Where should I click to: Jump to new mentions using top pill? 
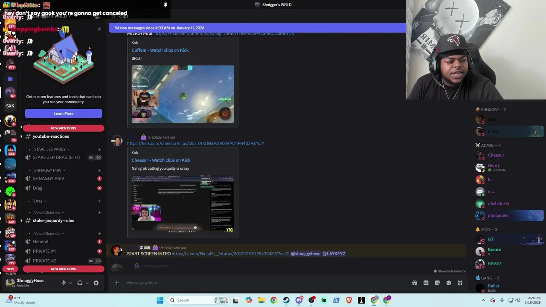[64, 128]
